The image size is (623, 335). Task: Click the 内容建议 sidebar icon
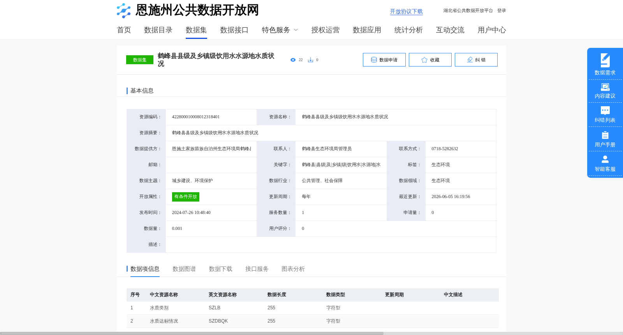[x=605, y=87]
